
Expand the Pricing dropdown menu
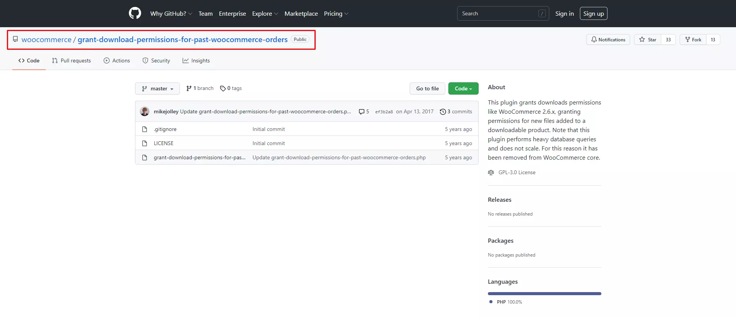click(336, 13)
